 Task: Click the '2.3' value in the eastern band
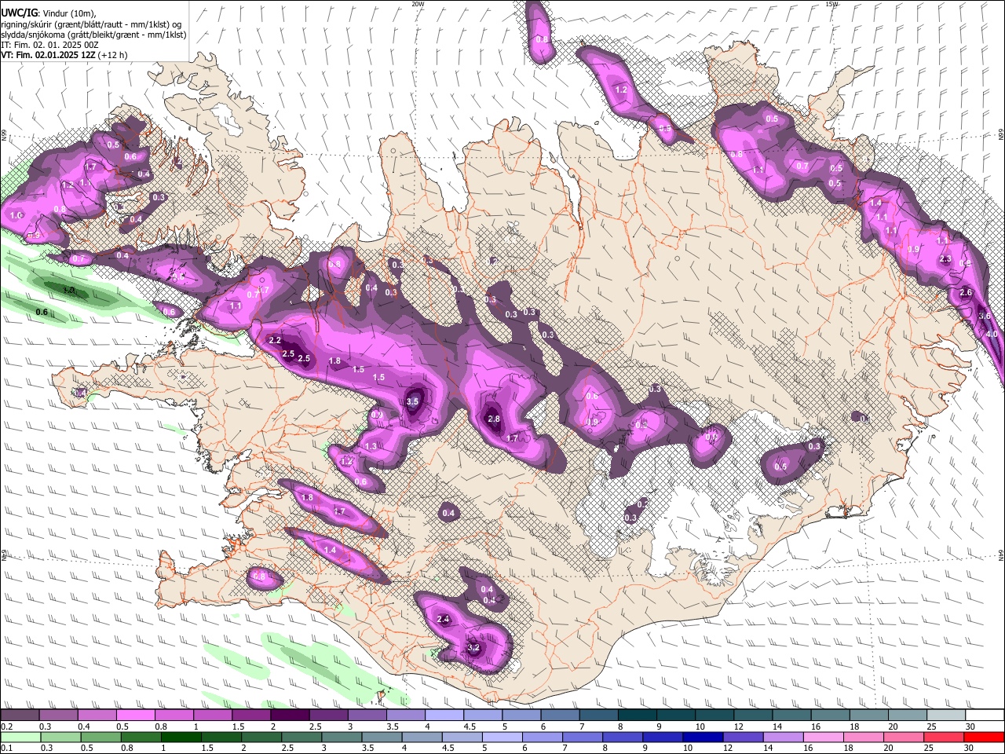tap(945, 259)
